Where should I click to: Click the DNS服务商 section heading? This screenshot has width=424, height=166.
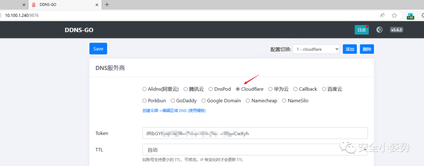click(x=110, y=68)
